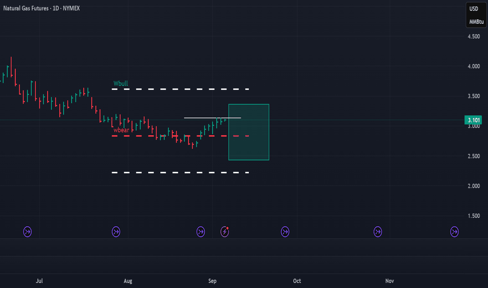The width and height of the screenshot is (488, 288).
Task: Click the rightmost event icon after Nov
Action: 454,231
